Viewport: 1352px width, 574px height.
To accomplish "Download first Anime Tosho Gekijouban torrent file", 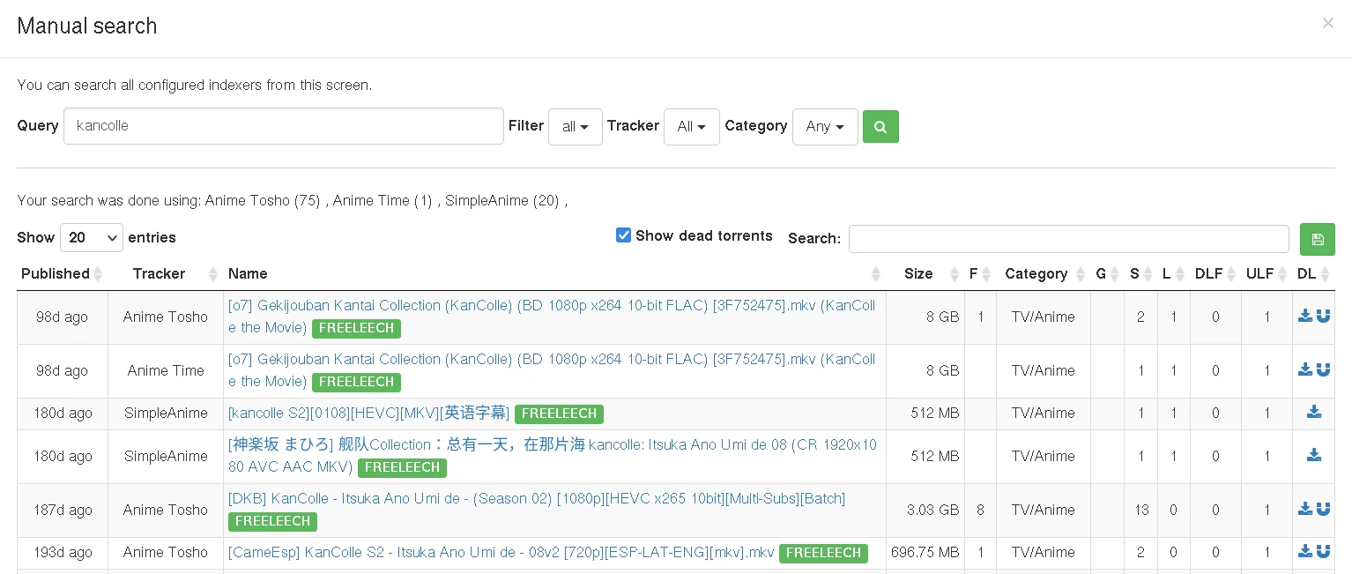I will [x=1305, y=317].
